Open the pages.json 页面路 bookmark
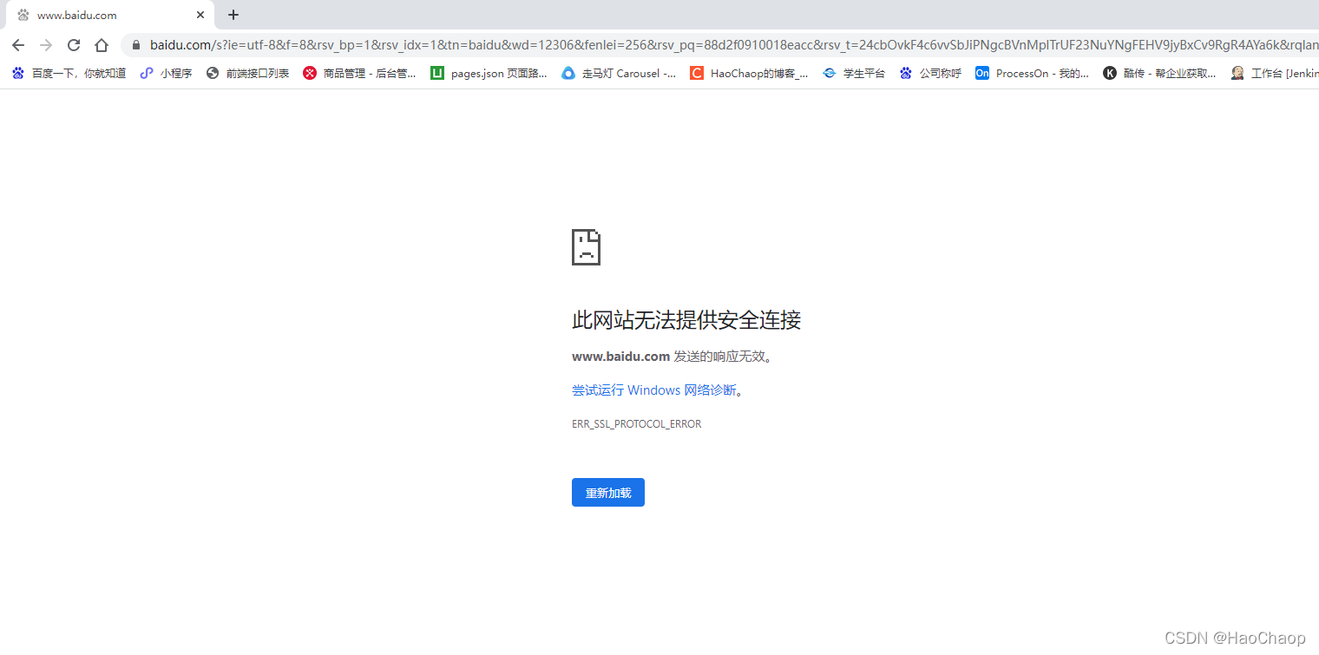The image size is (1319, 655). (x=489, y=74)
